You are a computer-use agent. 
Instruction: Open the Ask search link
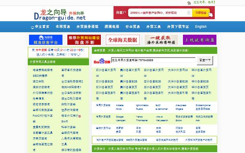click(x=198, y=120)
